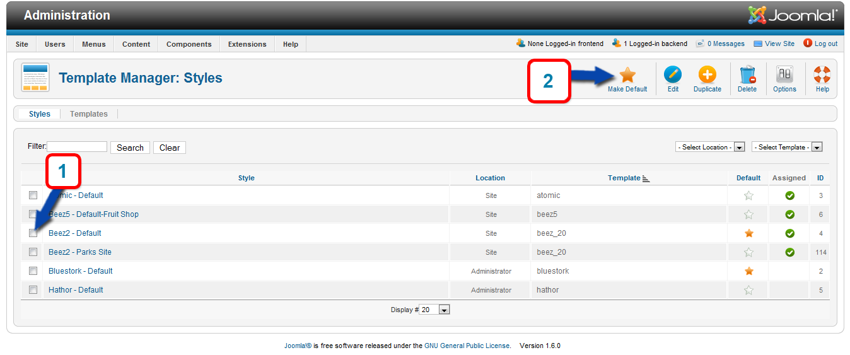Switch to the Templates tab
850x355 pixels.
(x=88, y=114)
